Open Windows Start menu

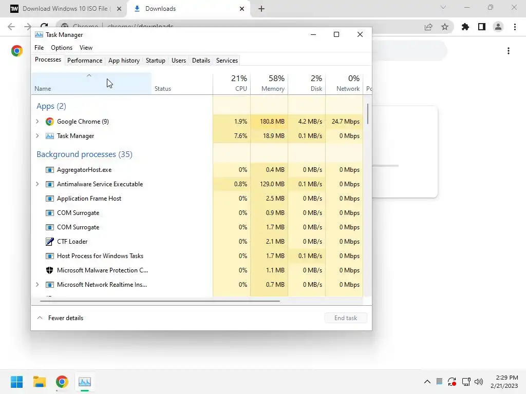pyautogui.click(x=16, y=382)
